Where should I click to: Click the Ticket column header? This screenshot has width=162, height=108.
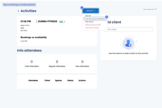point(47,80)
